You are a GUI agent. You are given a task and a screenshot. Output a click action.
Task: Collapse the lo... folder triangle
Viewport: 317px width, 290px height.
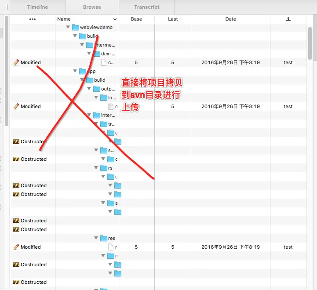[x=96, y=98]
